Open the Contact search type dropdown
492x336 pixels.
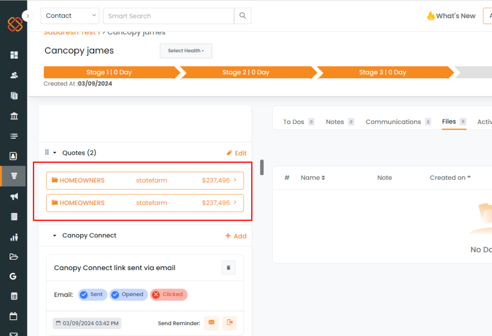70,16
